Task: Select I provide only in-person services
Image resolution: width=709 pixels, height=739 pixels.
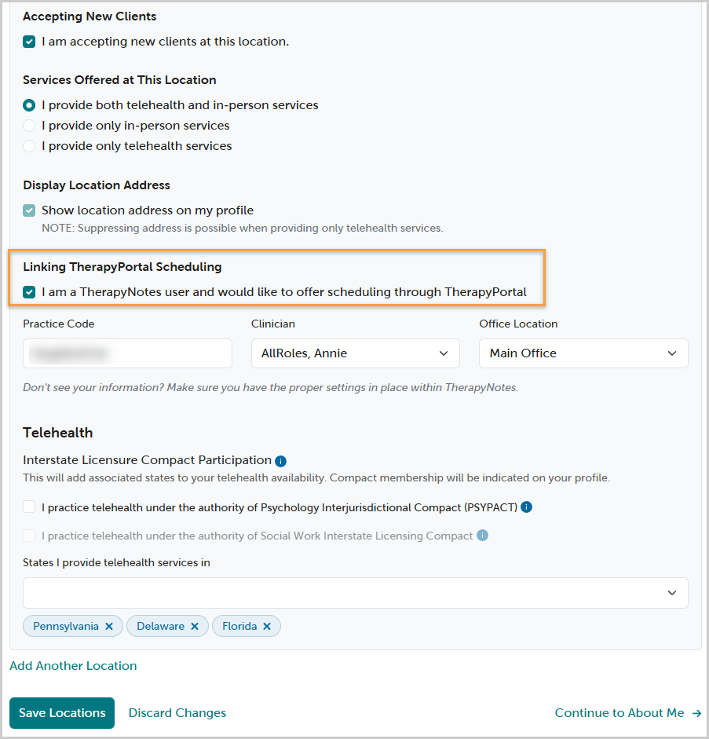Action: [29, 126]
